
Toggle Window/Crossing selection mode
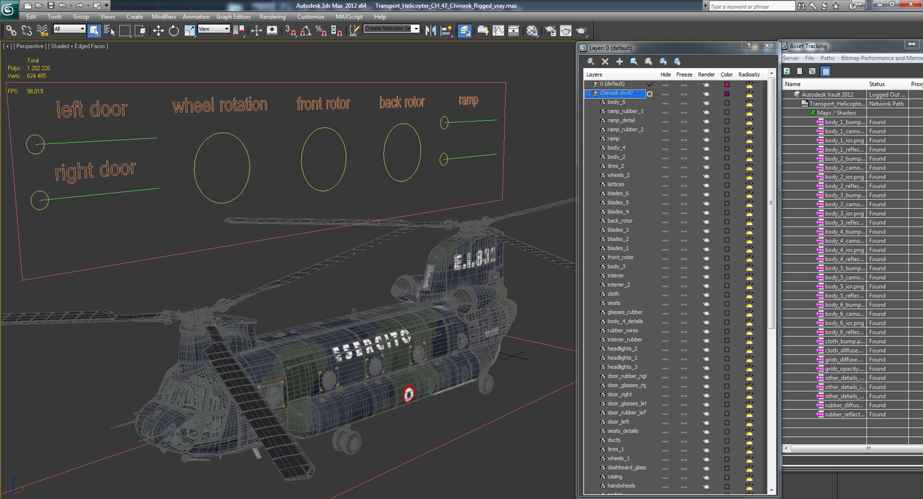pyautogui.click(x=140, y=30)
